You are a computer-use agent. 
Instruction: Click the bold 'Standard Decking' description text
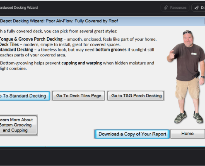[x=17, y=50]
